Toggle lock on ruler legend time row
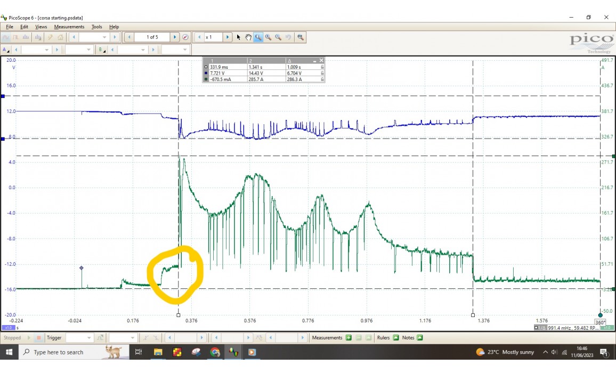 click(x=322, y=68)
